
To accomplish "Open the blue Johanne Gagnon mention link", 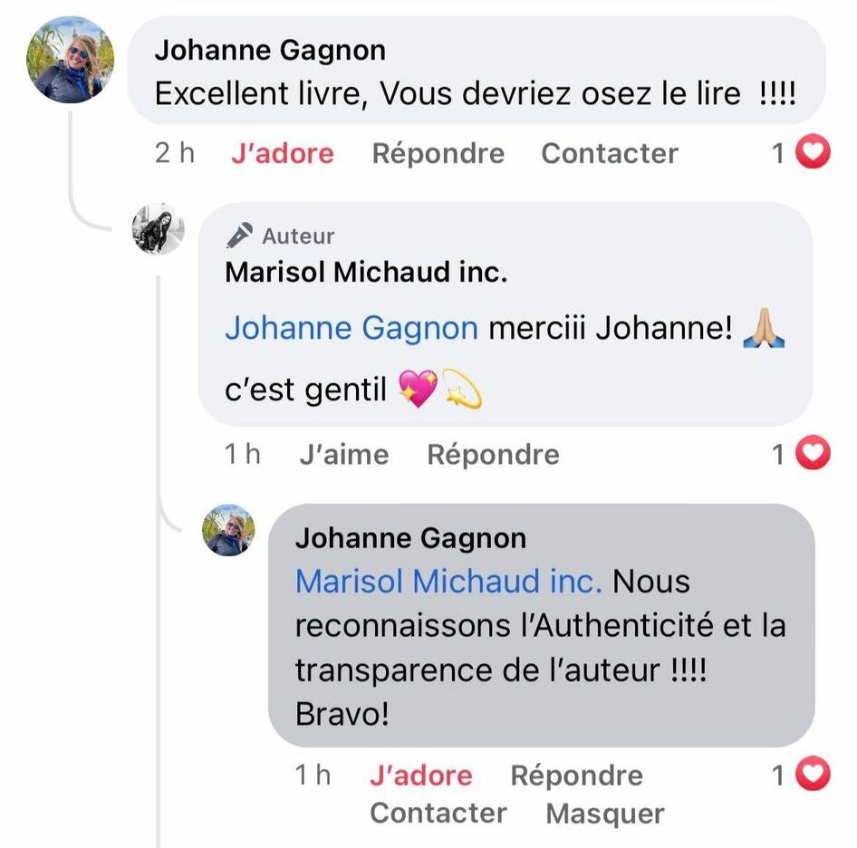I will [351, 328].
